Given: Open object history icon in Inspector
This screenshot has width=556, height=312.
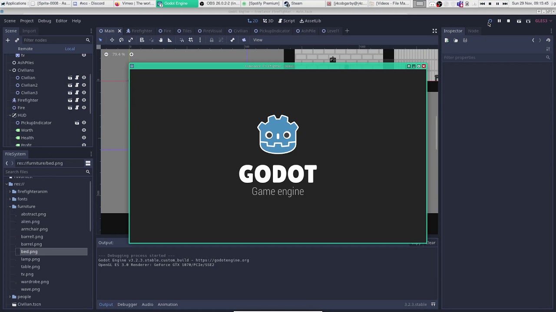Looking at the screenshot, I should (548, 40).
